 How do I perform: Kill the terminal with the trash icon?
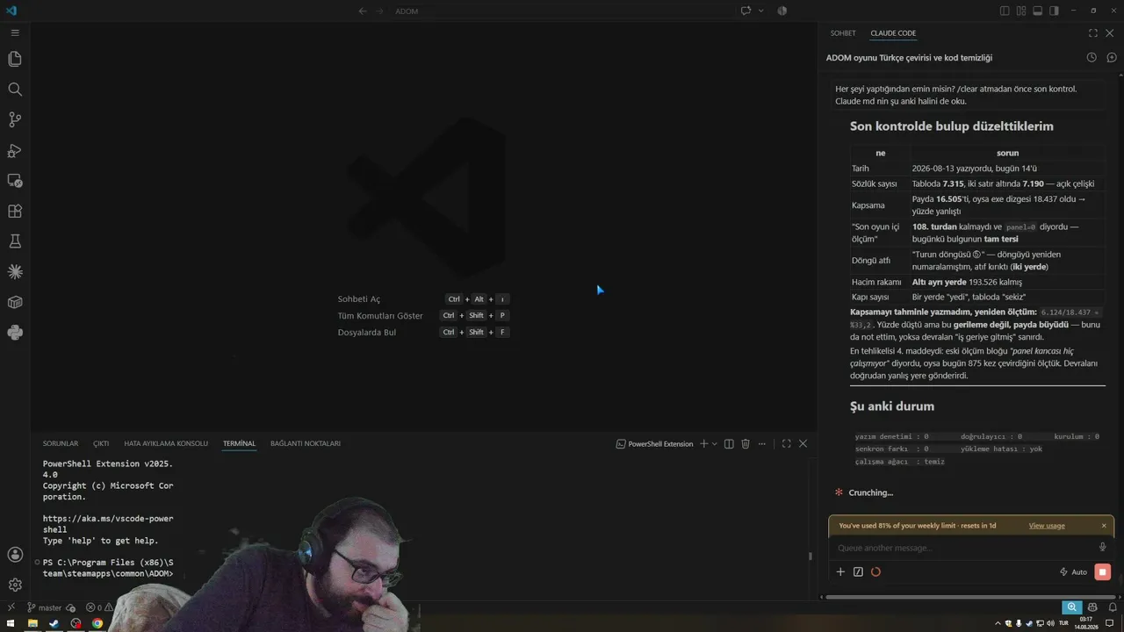click(746, 444)
